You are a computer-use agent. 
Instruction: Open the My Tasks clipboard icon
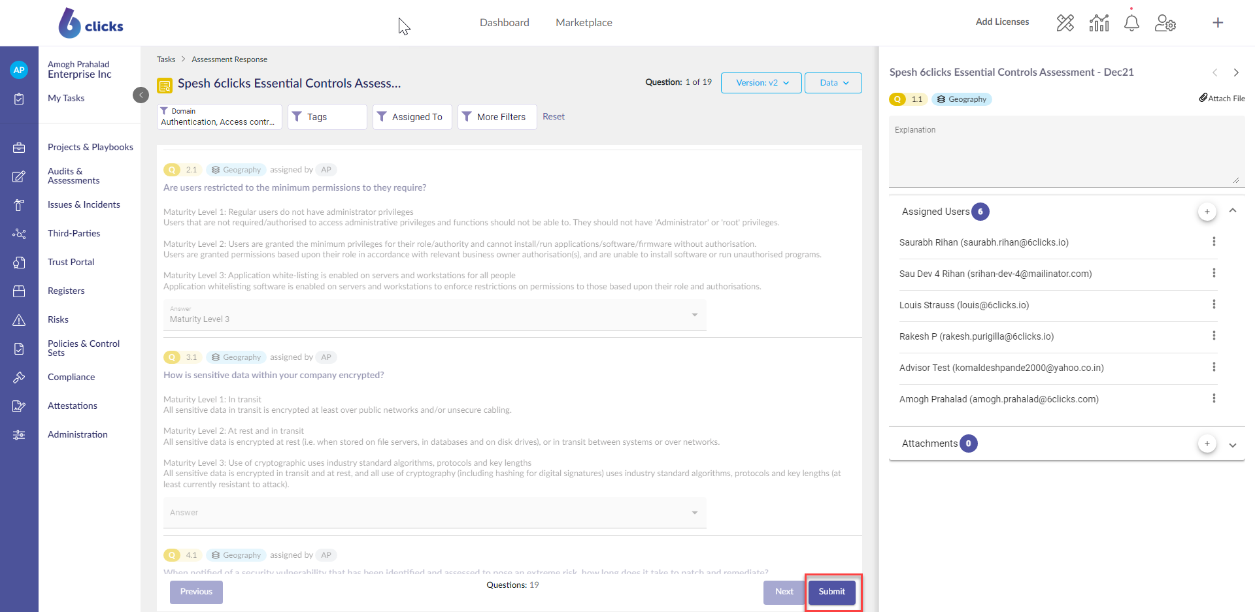[19, 99]
